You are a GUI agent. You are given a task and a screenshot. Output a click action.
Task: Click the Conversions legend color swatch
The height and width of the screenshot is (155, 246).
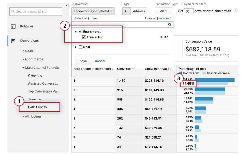point(180,73)
